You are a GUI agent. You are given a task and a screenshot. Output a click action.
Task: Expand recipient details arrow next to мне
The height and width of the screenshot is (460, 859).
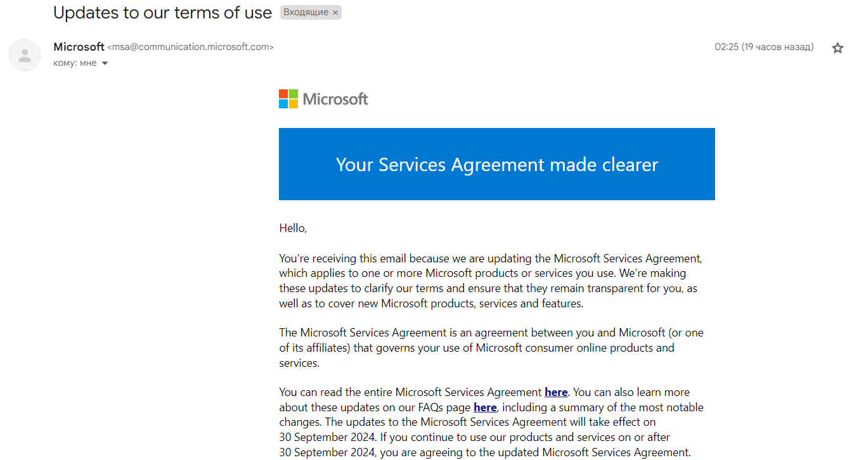[x=105, y=63]
